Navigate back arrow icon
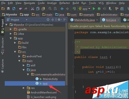 (x=62, y=9)
